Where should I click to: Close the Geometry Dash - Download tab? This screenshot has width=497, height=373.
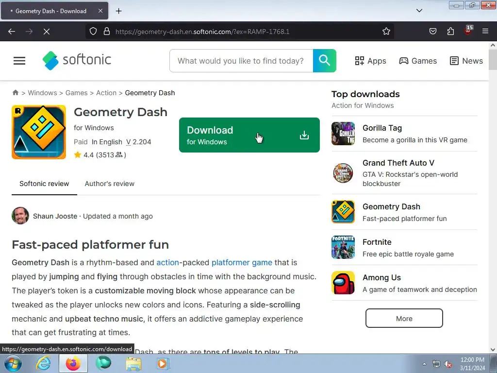tap(100, 11)
